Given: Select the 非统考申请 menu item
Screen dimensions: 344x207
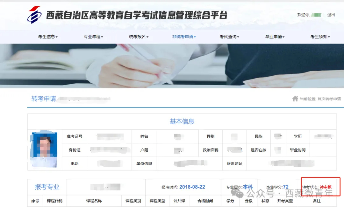Looking at the screenshot, I should point(184,37).
